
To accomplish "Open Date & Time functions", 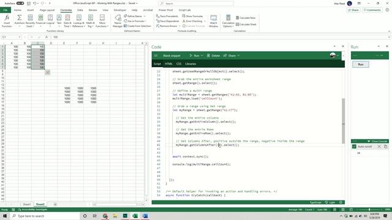I will tap(67, 21).
